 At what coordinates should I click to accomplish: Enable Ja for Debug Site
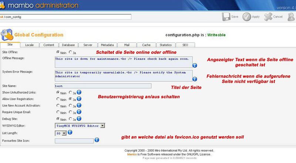(x=71, y=119)
